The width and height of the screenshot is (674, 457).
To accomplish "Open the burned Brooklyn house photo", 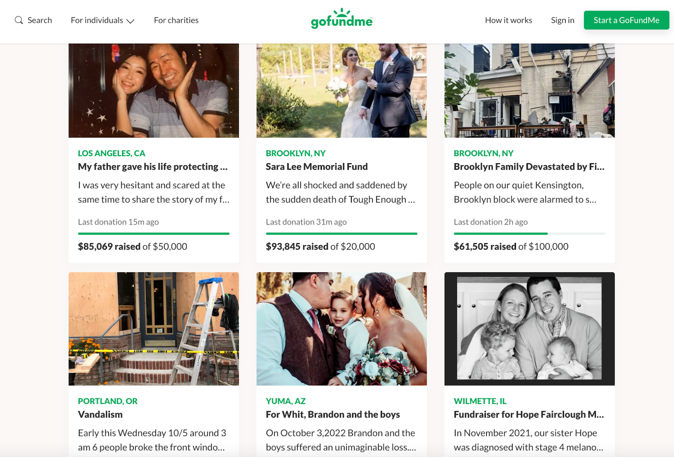I will 530,90.
